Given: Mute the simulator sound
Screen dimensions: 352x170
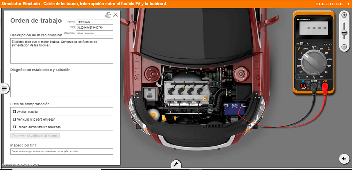Looking at the screenshot, I should 344,158.
